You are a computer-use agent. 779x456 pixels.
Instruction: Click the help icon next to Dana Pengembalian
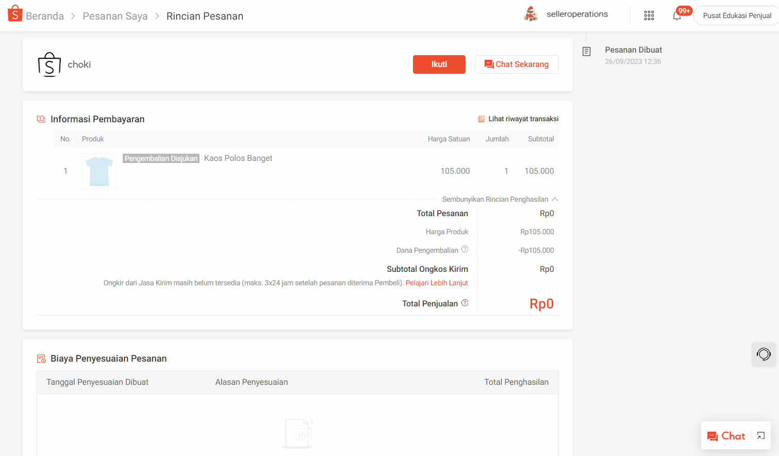tap(465, 249)
